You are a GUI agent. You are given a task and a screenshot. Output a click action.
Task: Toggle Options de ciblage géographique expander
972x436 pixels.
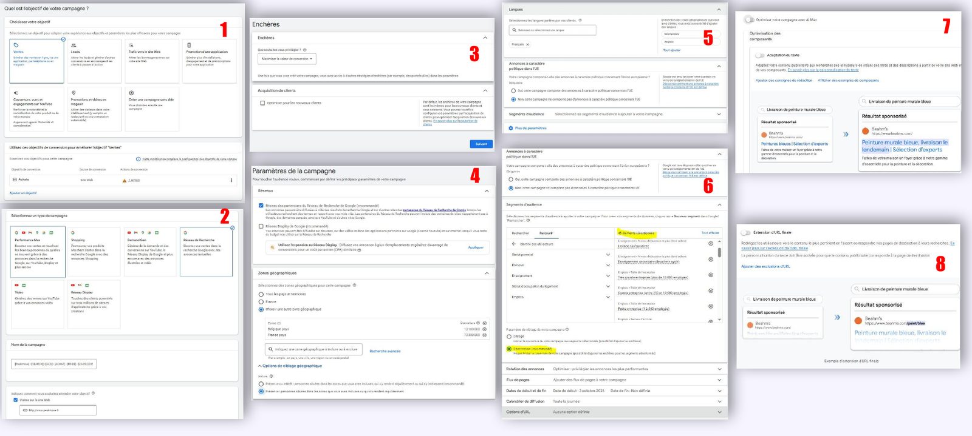290,366
